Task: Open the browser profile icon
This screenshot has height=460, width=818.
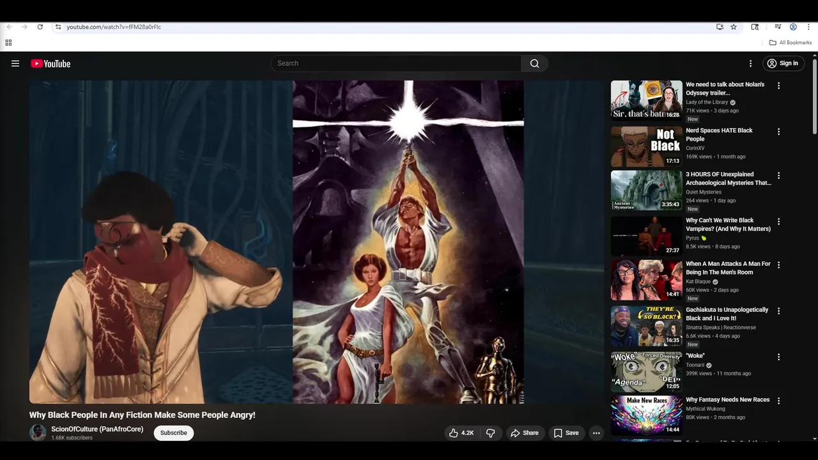Action: (x=793, y=27)
